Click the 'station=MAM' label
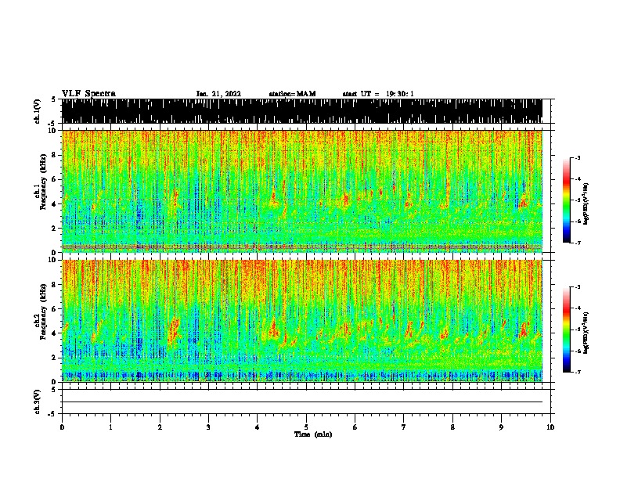Image resolution: width=620 pixels, height=479 pixels. point(293,94)
